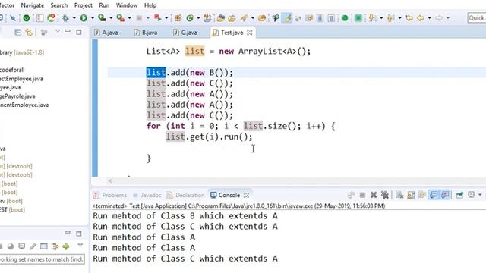Switch to the C.java editor tab

click(x=185, y=33)
